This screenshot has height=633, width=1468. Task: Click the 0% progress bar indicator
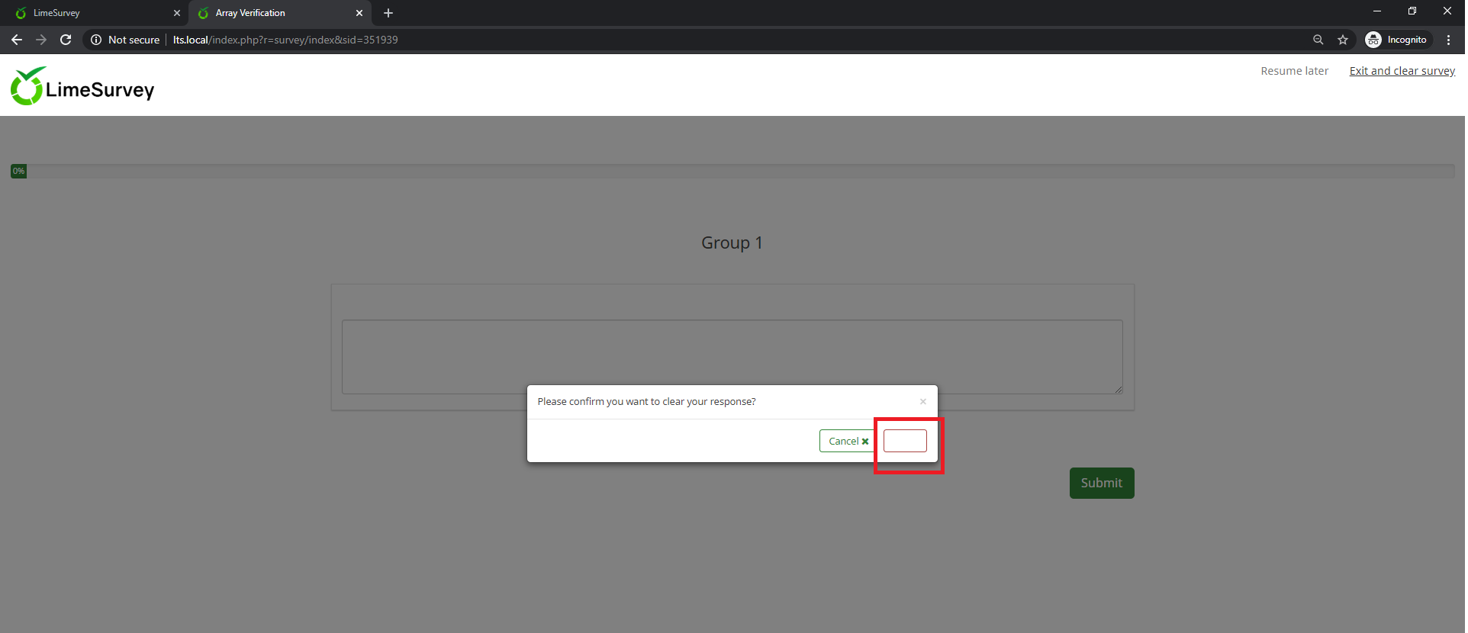[18, 171]
